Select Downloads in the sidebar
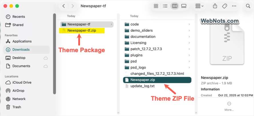The height and width of the screenshot is (116, 254). coord(27,50)
